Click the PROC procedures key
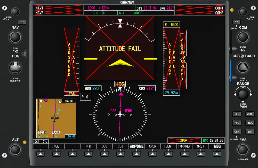The width and height of the screenshot is (258, 168). tap(250, 123)
